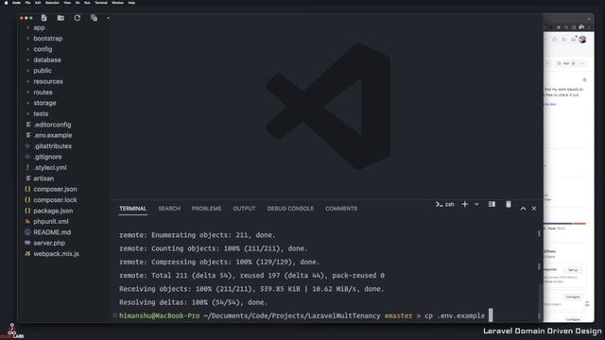605x340 pixels.
Task: Open the Help menu in menu bar
Action: click(131, 3)
